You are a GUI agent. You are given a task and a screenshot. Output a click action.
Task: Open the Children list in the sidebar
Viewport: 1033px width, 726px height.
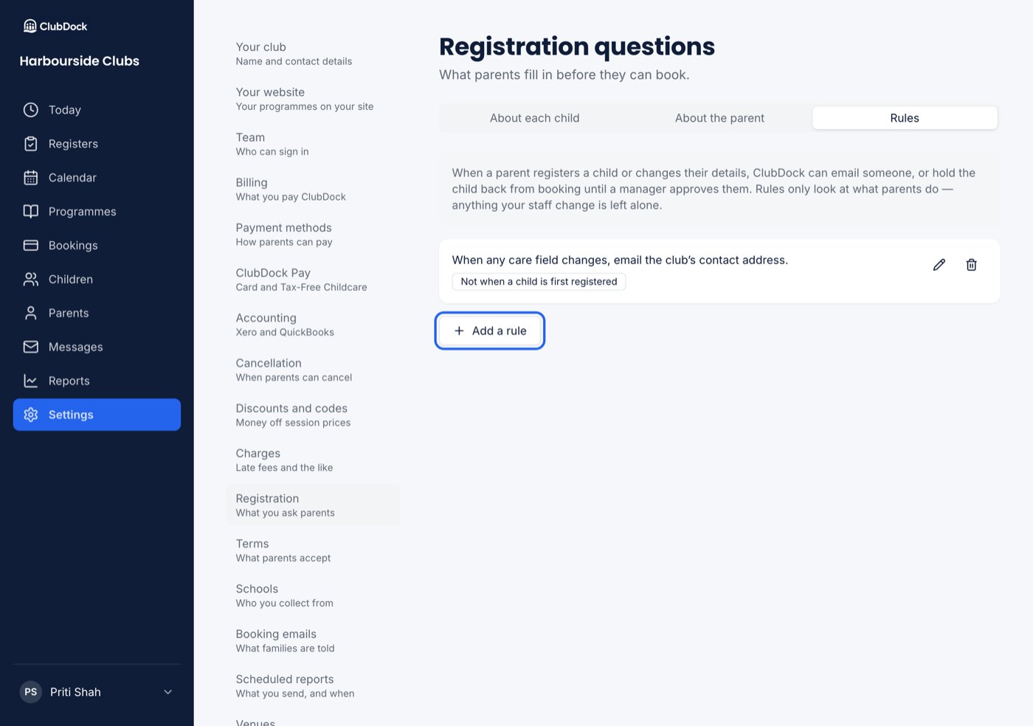[x=97, y=280]
